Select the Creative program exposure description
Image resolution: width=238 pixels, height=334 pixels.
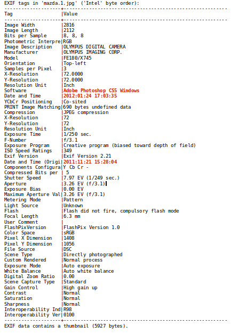coord(129,145)
